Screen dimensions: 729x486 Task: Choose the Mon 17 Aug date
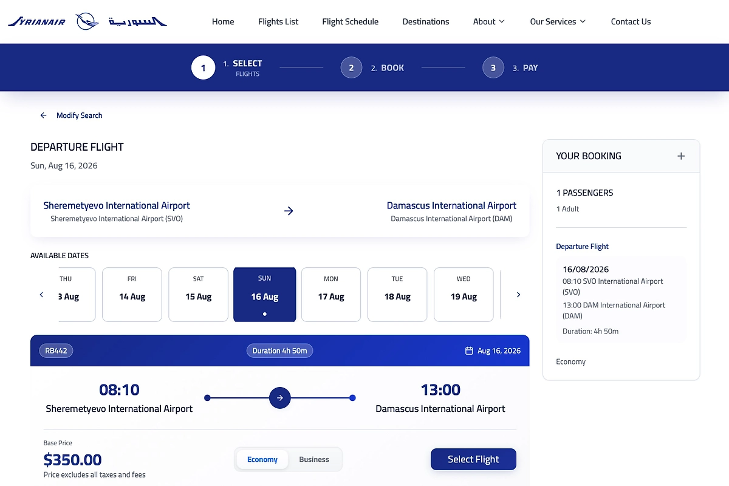[331, 295]
